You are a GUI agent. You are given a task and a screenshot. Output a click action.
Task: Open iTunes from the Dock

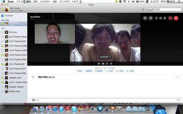tap(55, 109)
